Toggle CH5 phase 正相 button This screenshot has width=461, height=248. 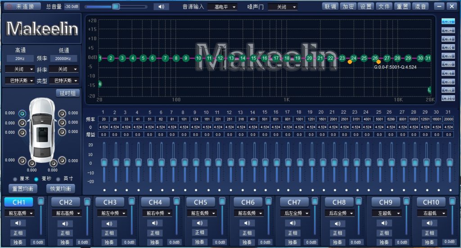click(x=199, y=233)
